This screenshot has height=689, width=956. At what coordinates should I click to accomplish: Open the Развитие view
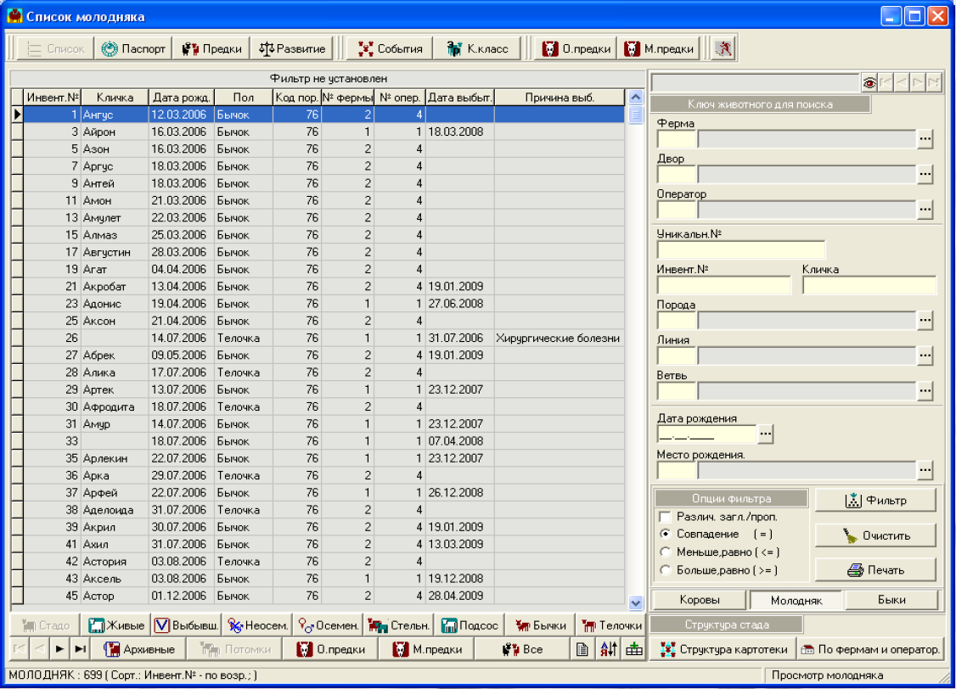coord(292,48)
